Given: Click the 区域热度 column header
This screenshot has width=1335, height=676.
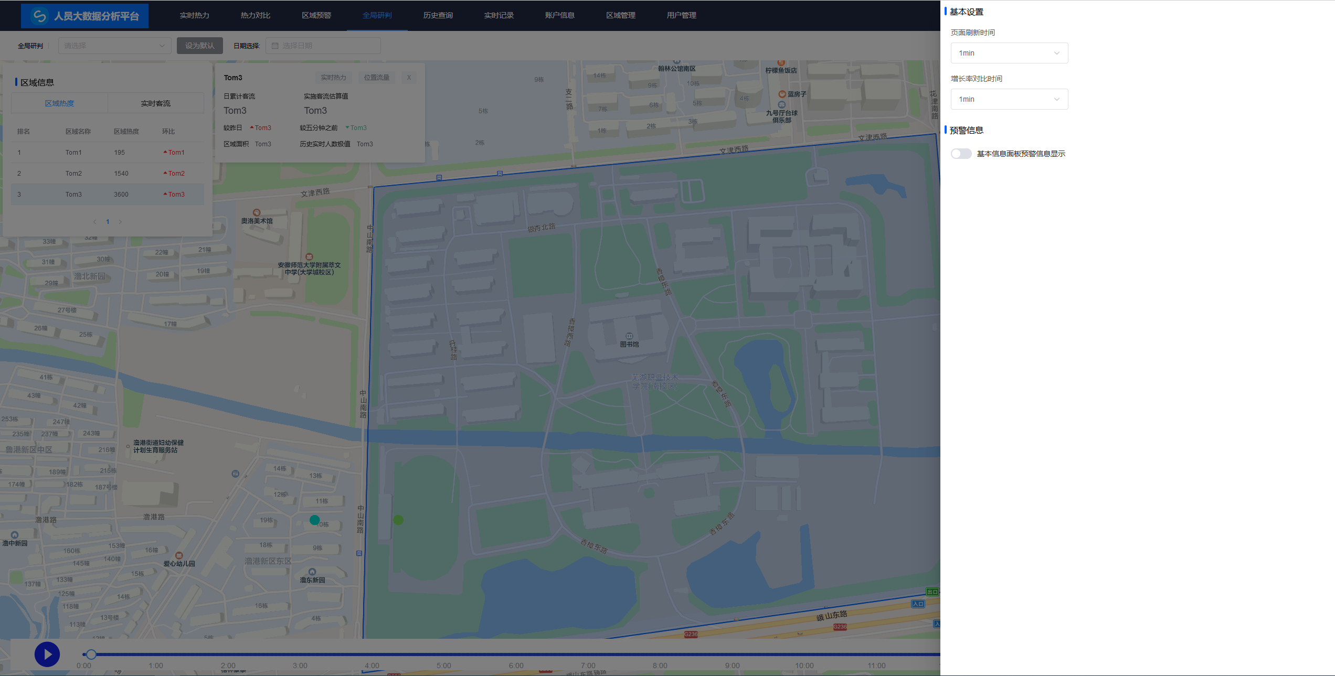Looking at the screenshot, I should pos(126,132).
